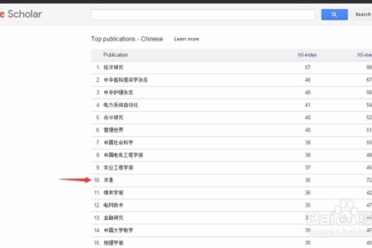Image resolution: width=372 pixels, height=248 pixels.
Task: Open h5-index 35 in row 12
Action: pos(308,205)
